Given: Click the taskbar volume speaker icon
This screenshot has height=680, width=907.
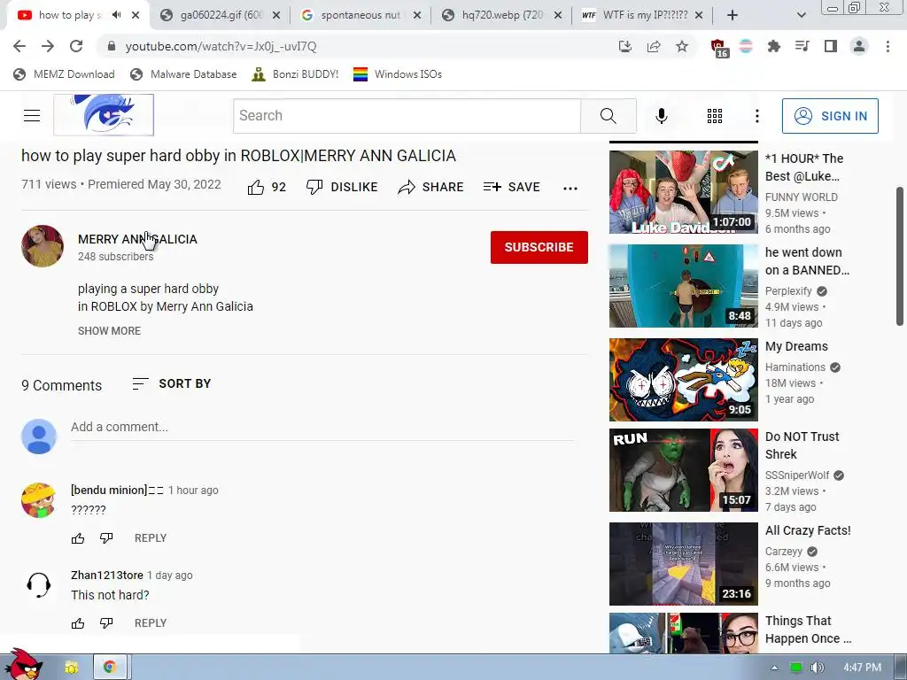Looking at the screenshot, I should [x=817, y=668].
